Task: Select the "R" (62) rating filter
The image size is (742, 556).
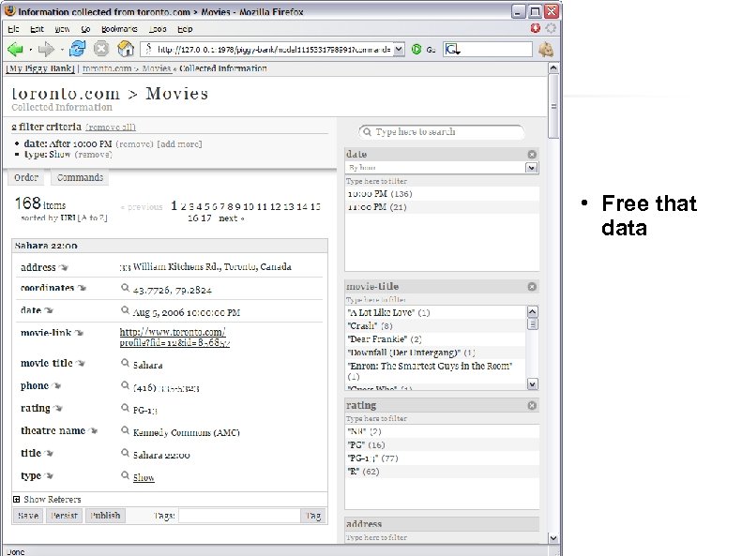Action: 442,472
